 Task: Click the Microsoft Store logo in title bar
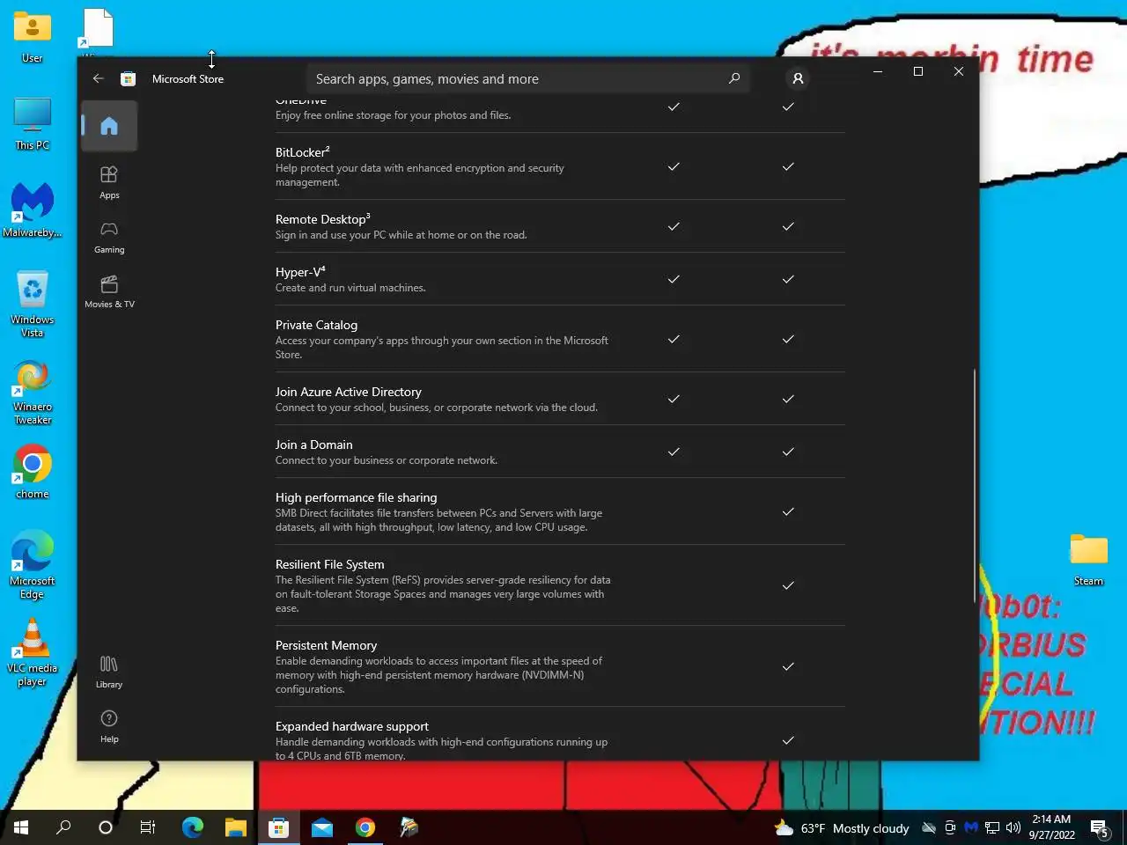[x=128, y=78]
